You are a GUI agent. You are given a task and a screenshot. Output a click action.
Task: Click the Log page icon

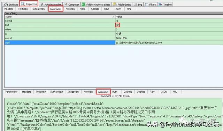coord(135,5)
